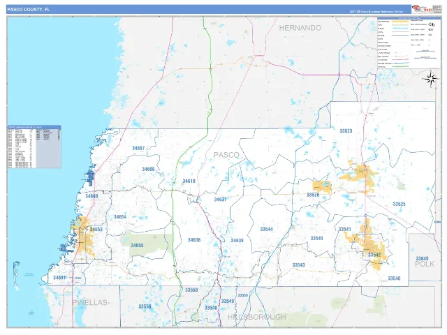This screenshot has height=335, width=447.
Task: Click ZIP code 33543
Action: pos(298,265)
